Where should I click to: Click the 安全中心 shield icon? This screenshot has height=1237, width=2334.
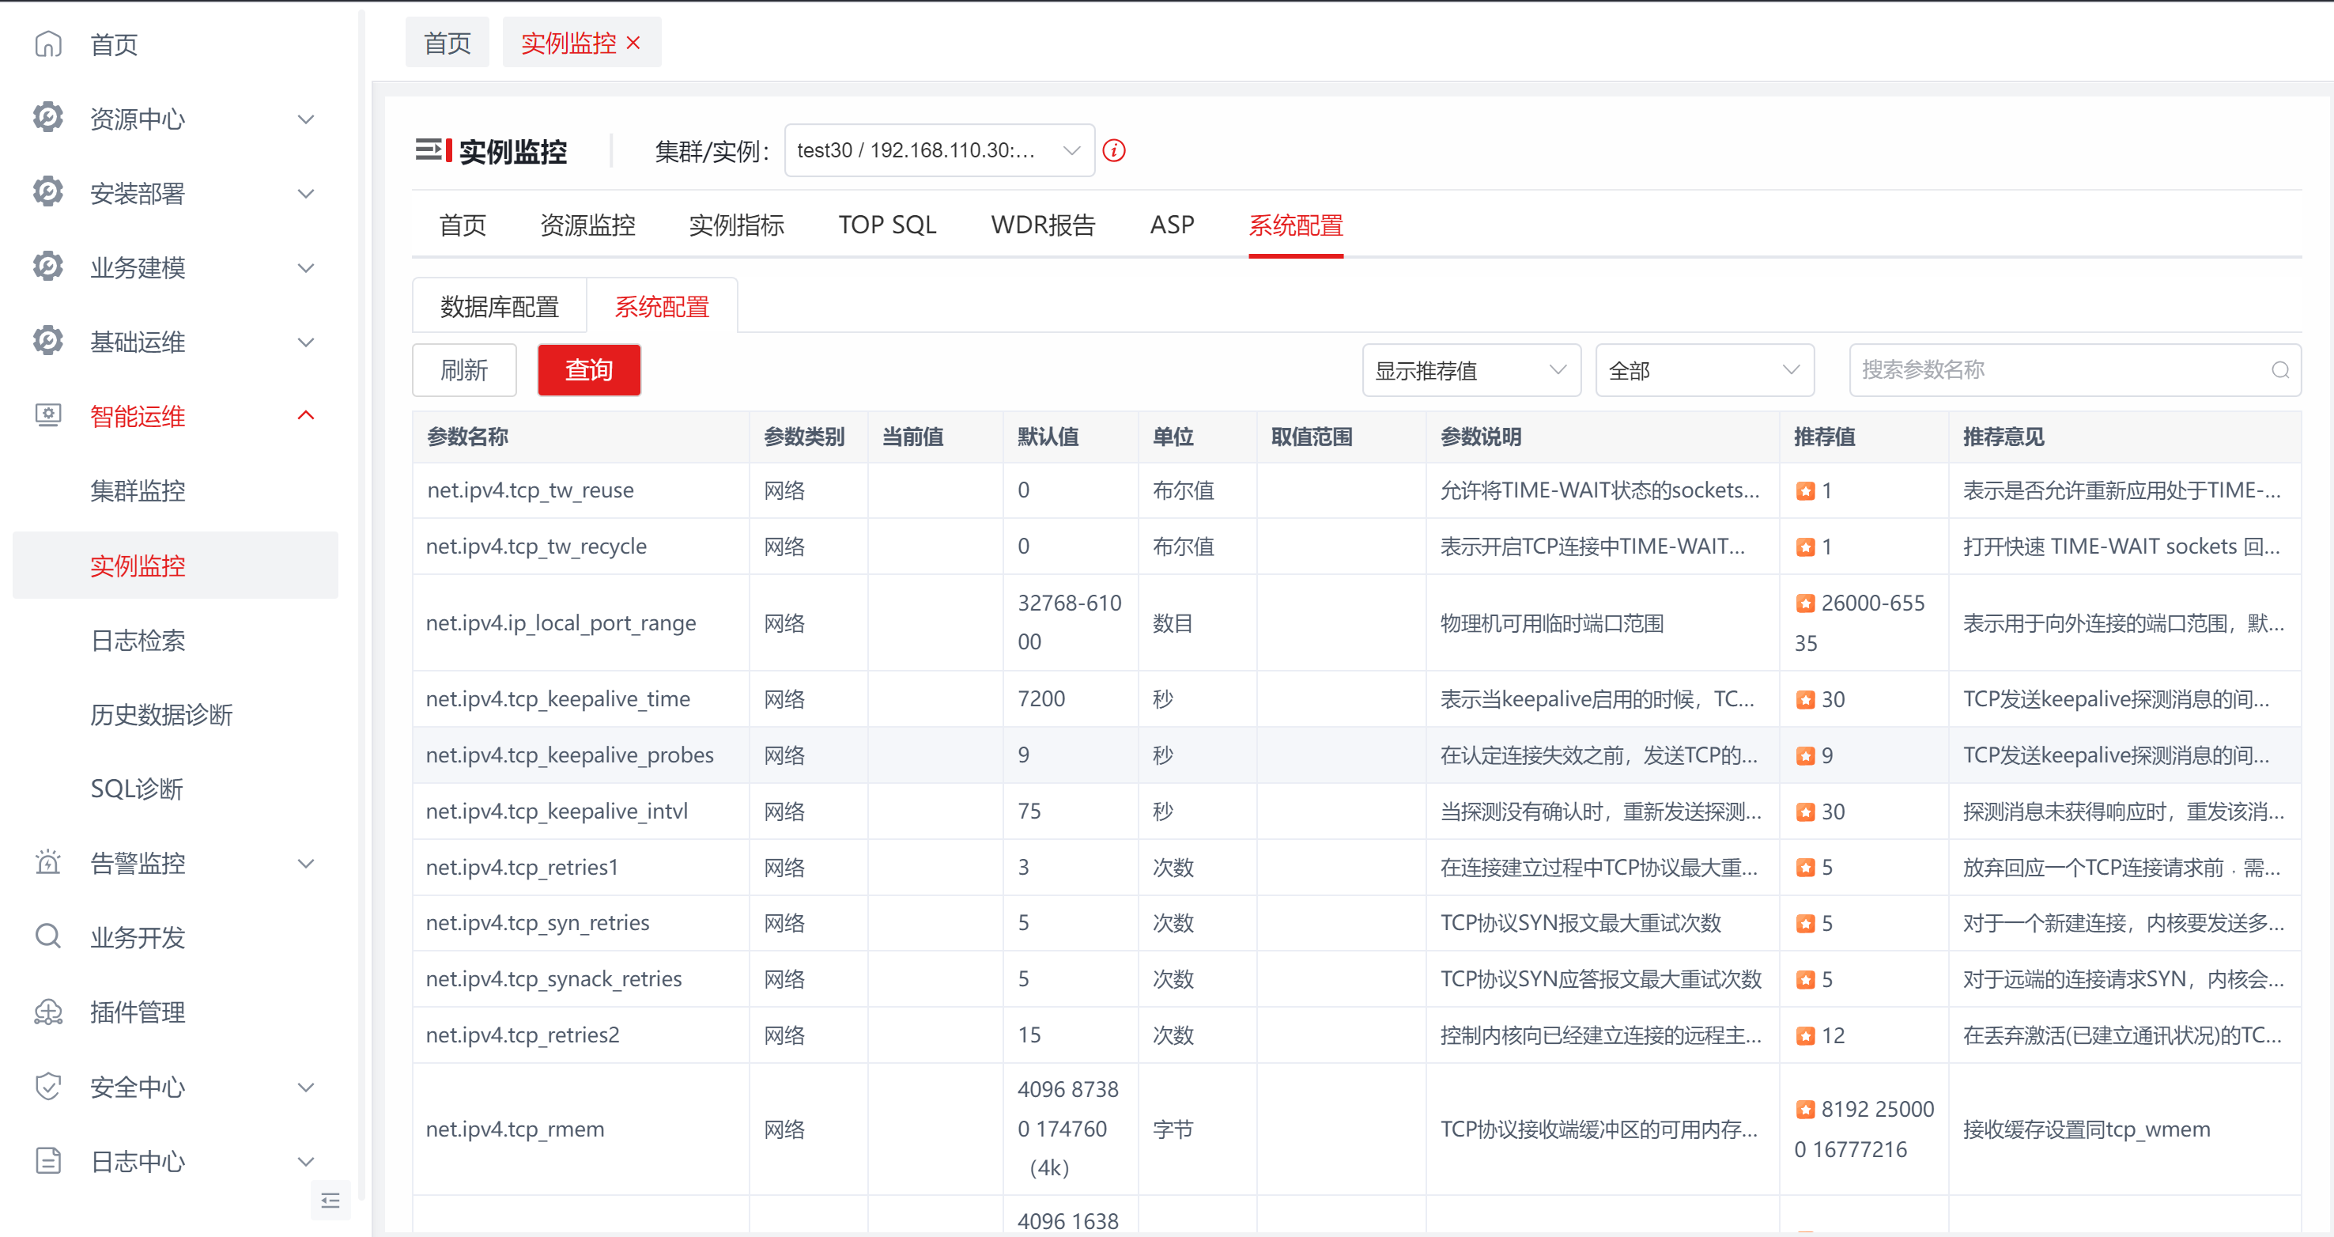(x=48, y=1086)
